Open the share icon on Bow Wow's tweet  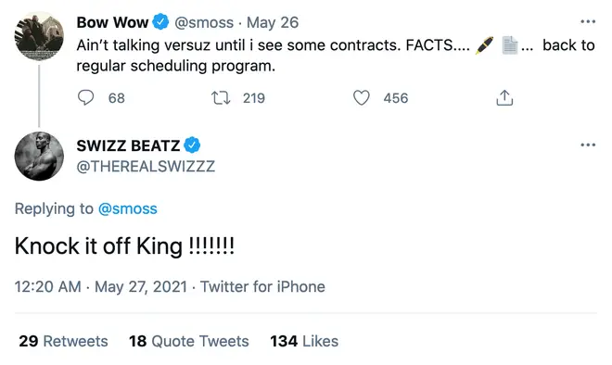click(504, 98)
